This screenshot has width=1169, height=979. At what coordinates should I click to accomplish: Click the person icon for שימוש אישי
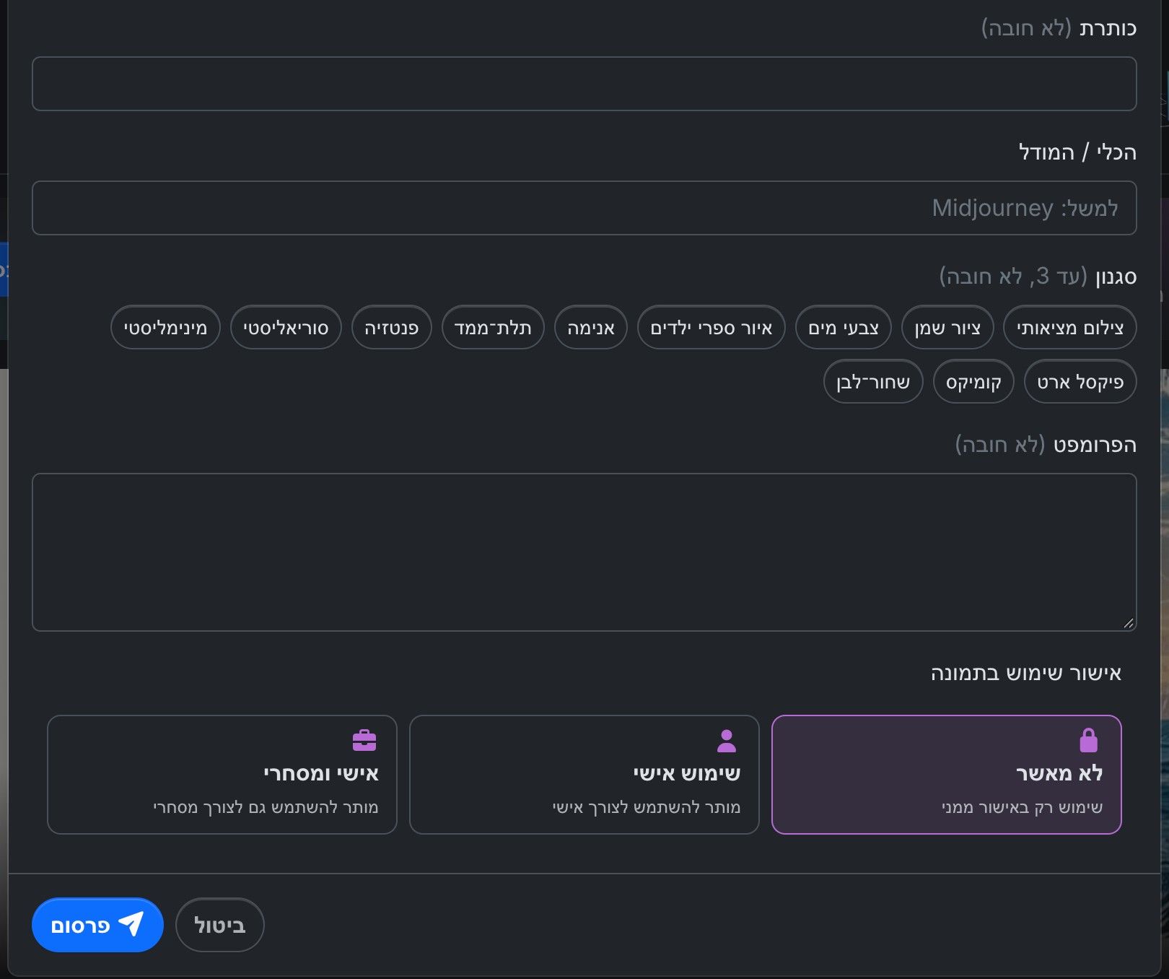727,741
